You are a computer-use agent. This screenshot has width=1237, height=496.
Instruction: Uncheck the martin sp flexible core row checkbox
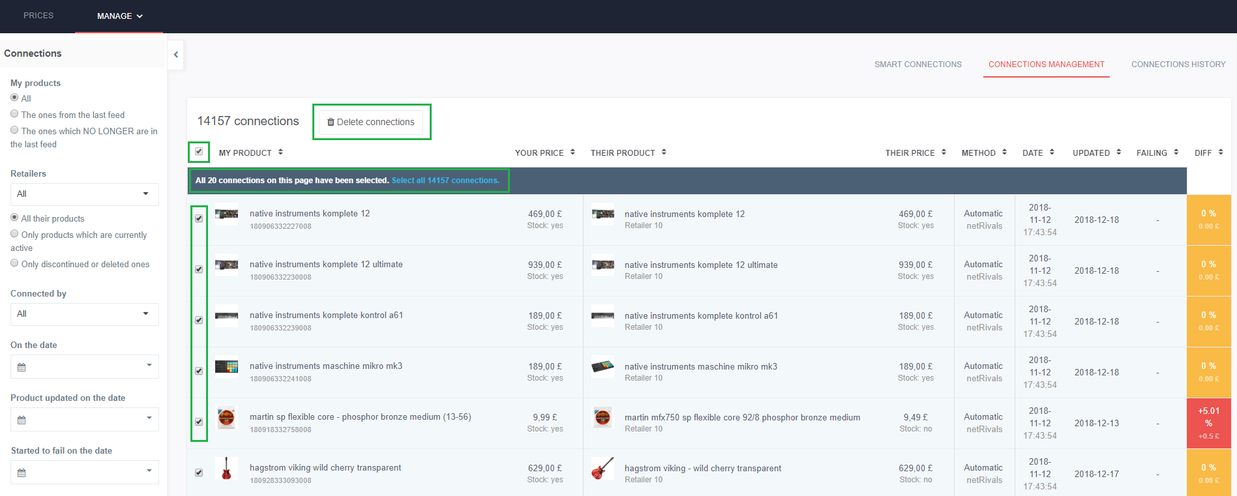coord(199,422)
